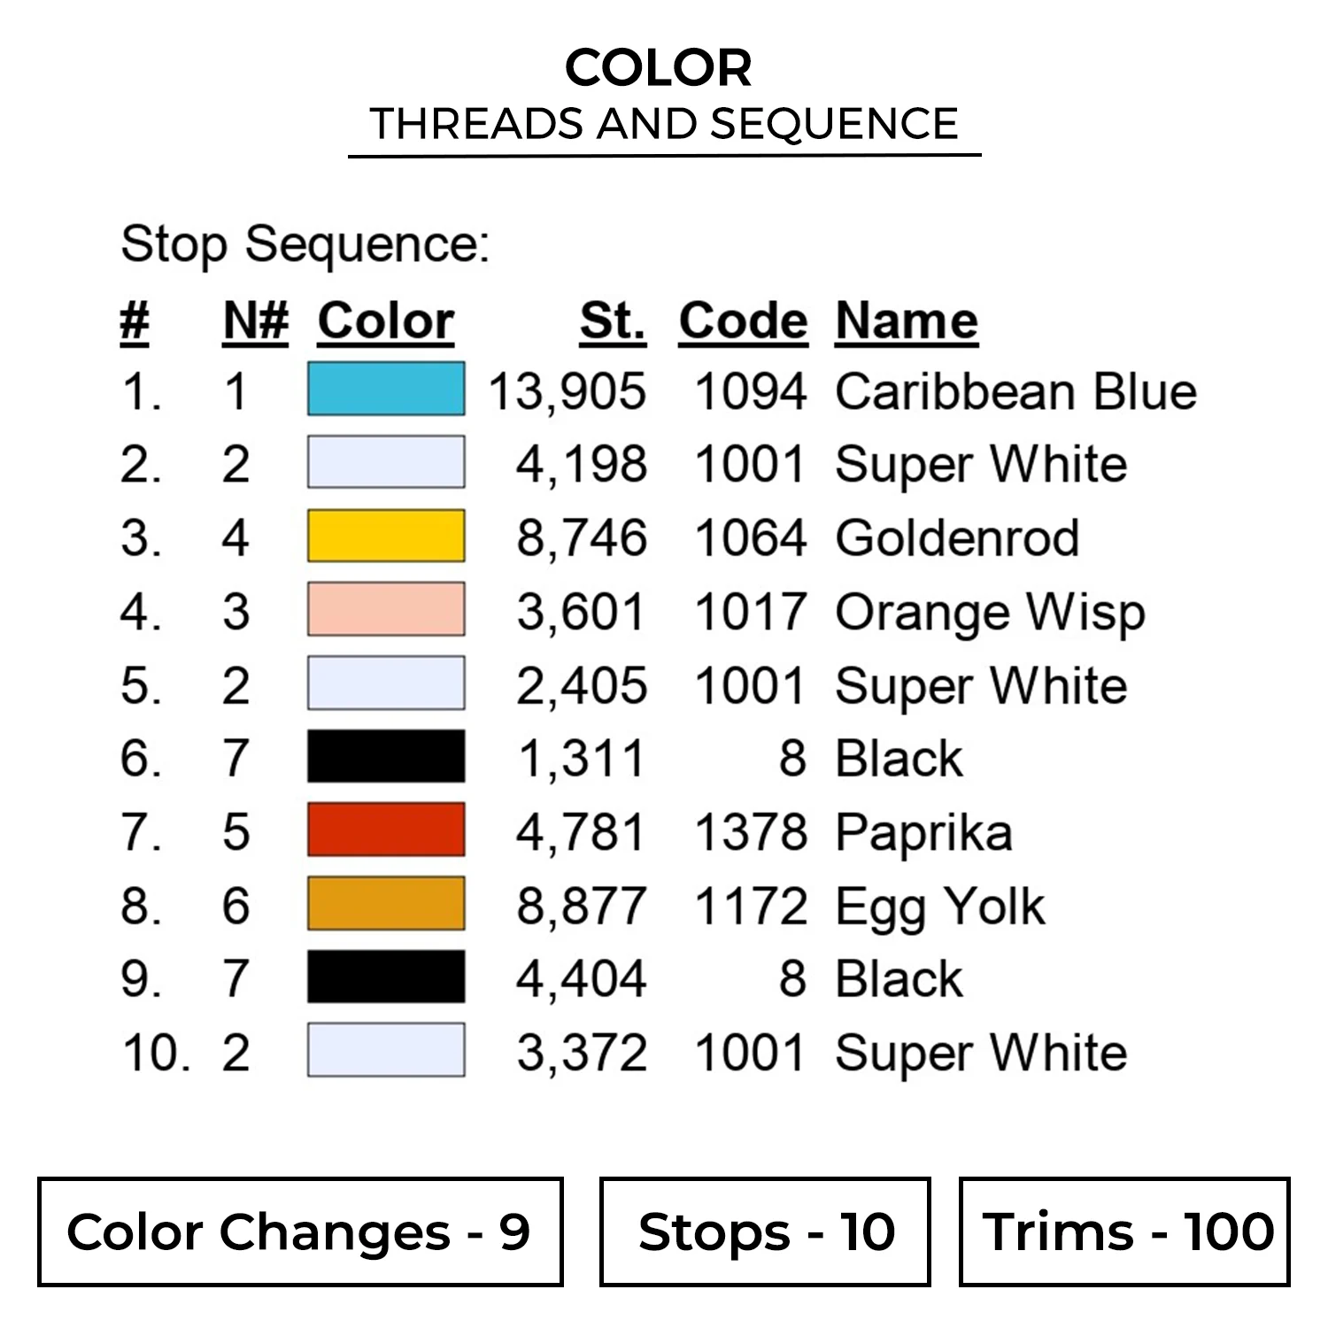
Task: Click the Black swatch in row 9
Action: [x=386, y=977]
